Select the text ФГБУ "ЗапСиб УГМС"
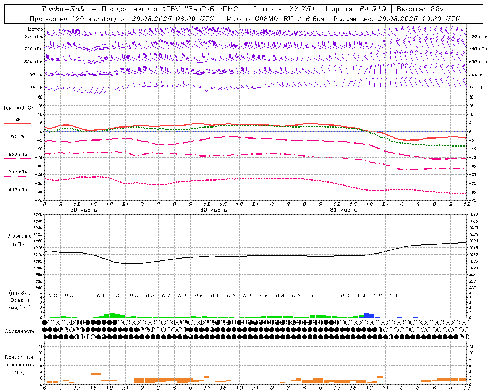Image resolution: width=489 pixels, height=391 pixels. tap(201, 9)
